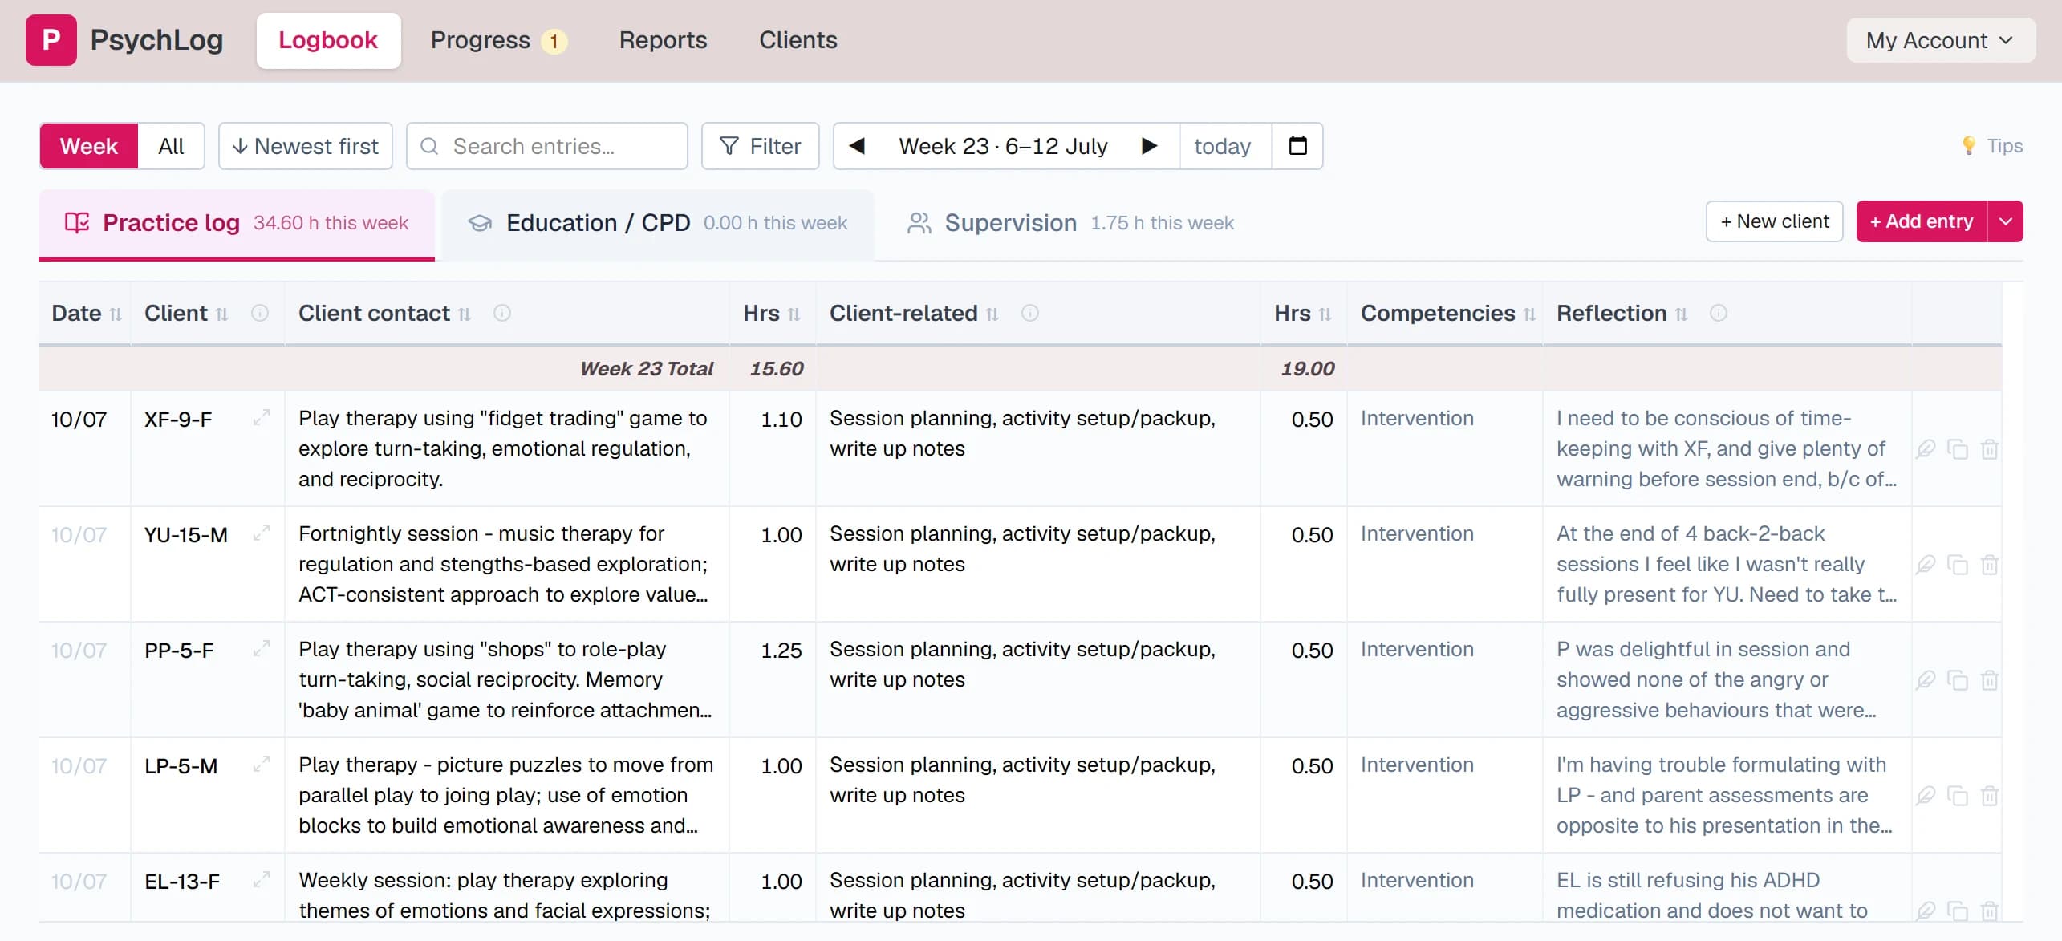Click the 1.25 hours cell for PP-5-F
This screenshot has width=2062, height=941.
(x=781, y=651)
